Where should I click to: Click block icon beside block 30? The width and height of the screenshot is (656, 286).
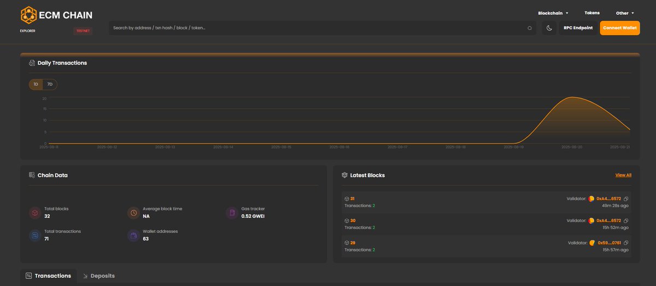tap(347, 220)
